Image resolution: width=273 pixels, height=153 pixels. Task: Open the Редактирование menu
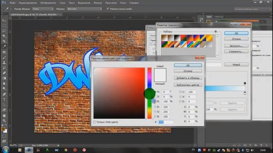click(28, 3)
